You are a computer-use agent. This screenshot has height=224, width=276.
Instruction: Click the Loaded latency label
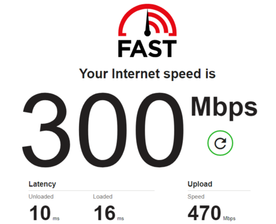coord(103,197)
